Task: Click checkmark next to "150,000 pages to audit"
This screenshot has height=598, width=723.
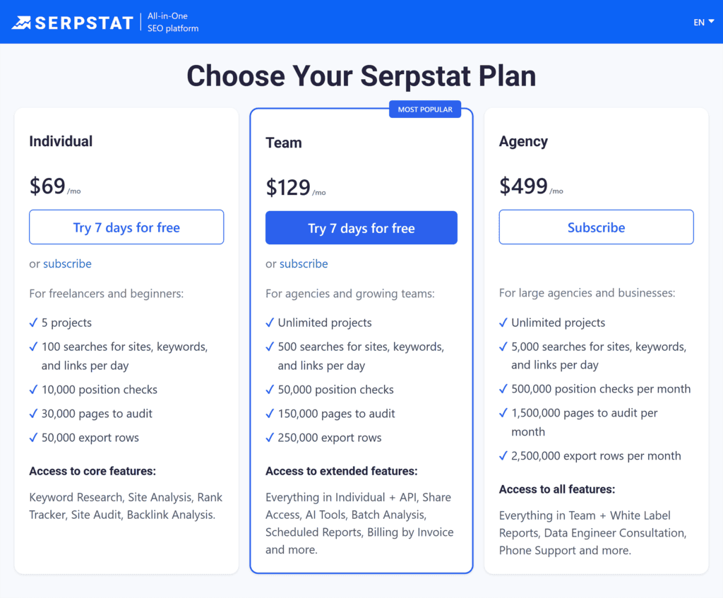Action: click(x=270, y=414)
